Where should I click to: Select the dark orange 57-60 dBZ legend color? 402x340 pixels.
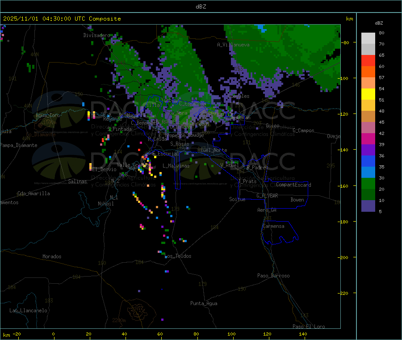tap(368, 71)
